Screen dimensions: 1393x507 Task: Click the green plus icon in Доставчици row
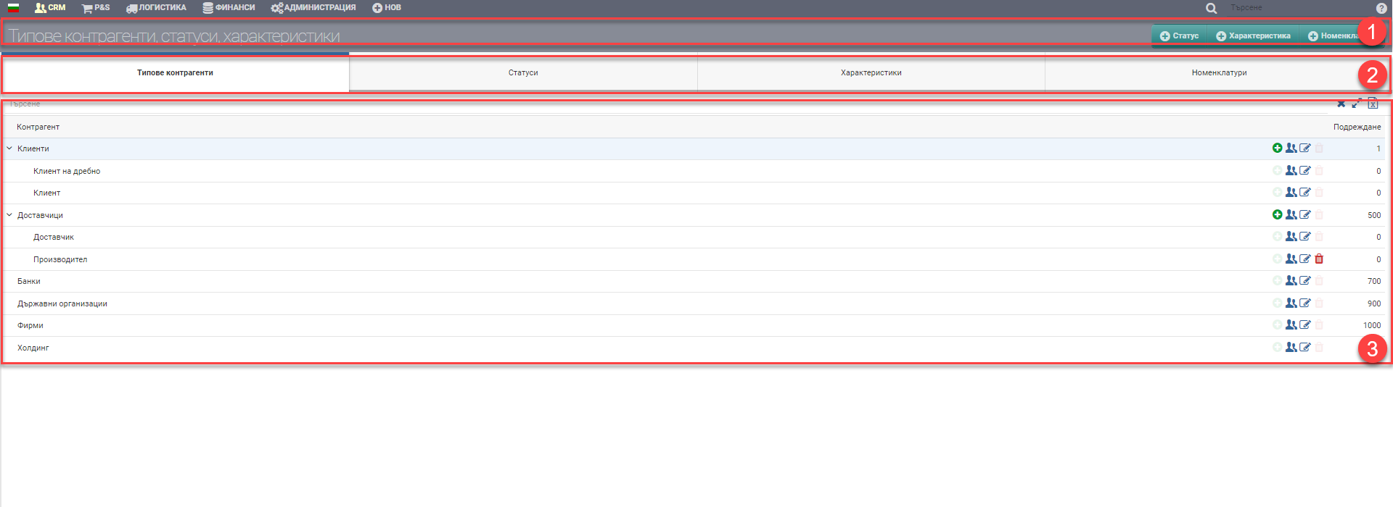click(x=1277, y=214)
